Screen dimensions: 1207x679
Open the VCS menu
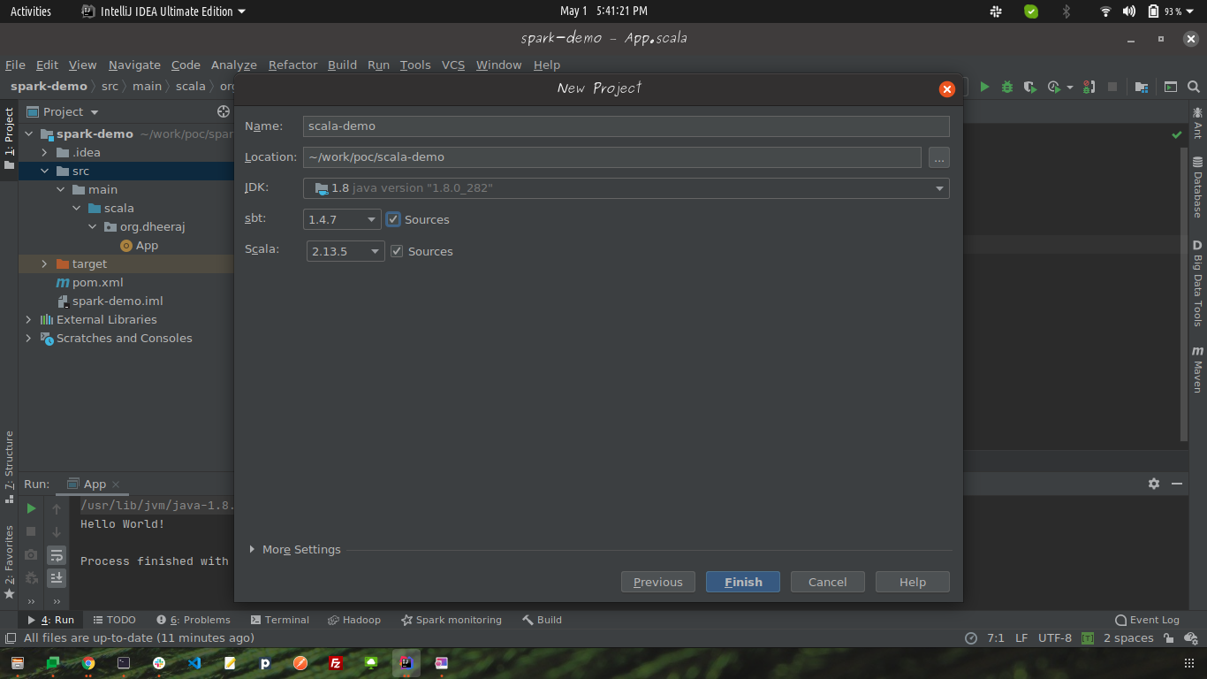453,65
